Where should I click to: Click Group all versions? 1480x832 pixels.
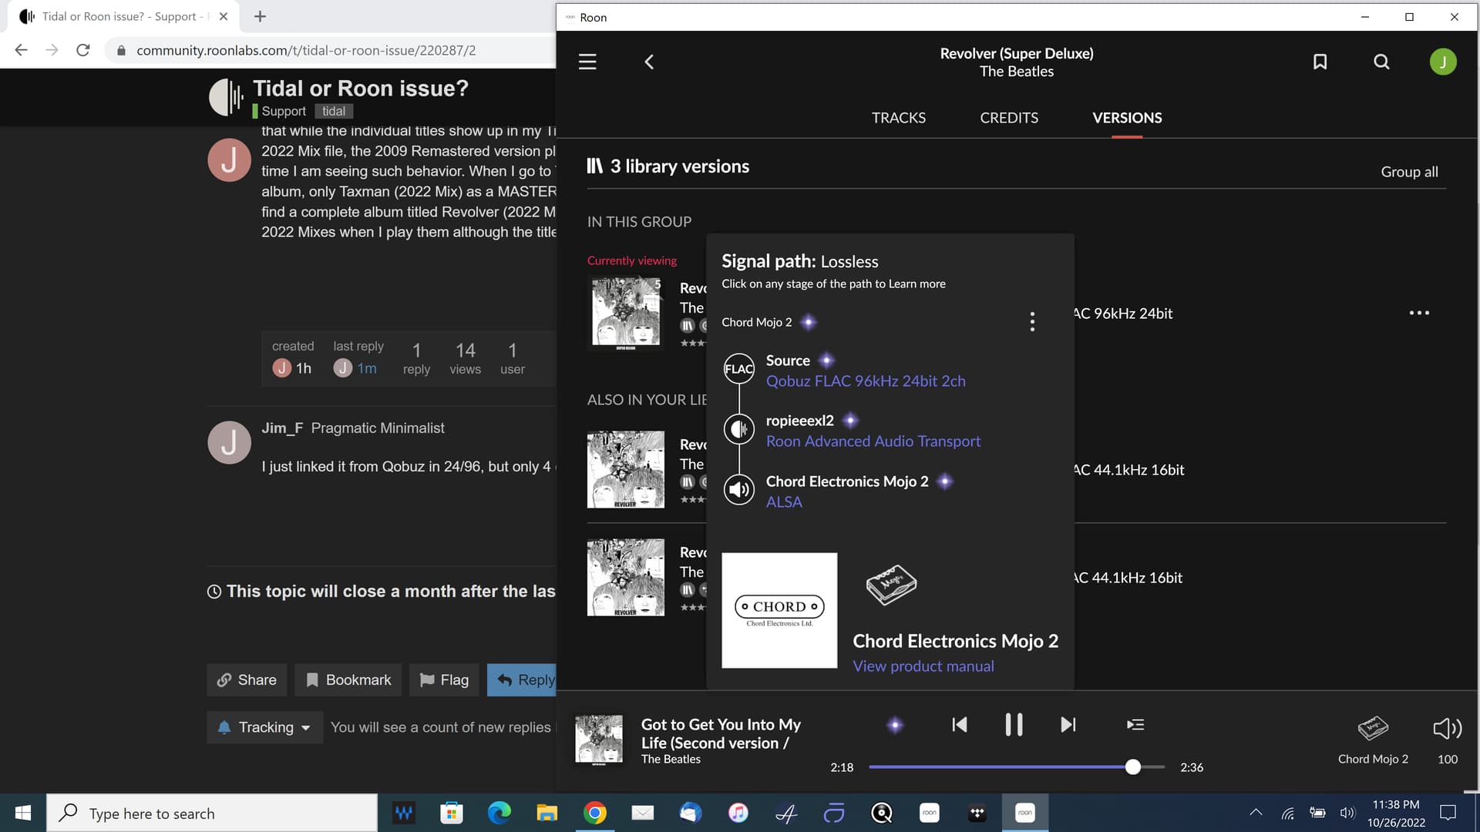tap(1408, 172)
